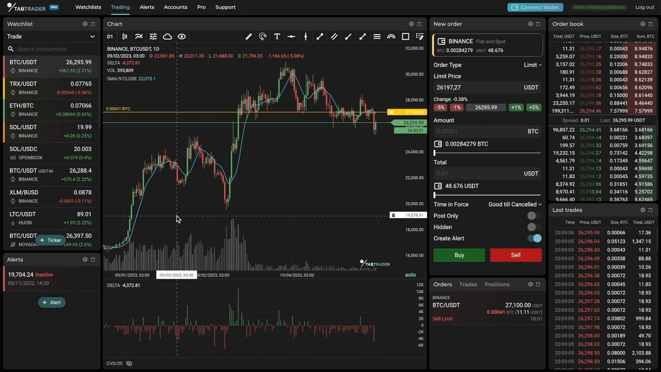Select the ruler measure tool
This screenshot has width=661, height=372.
[248, 37]
